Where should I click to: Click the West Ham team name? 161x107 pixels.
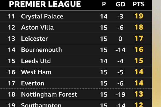(x=36, y=72)
